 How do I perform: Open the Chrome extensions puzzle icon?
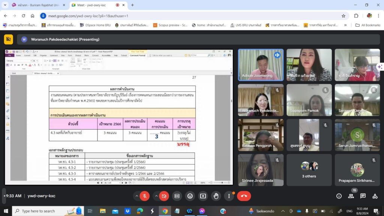pos(356,16)
